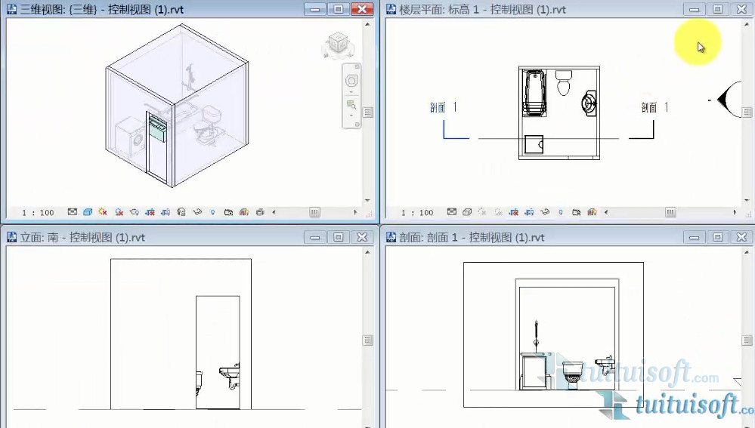
Task: Open the 1 : 100 scale list in floor plan
Action: 417,213
